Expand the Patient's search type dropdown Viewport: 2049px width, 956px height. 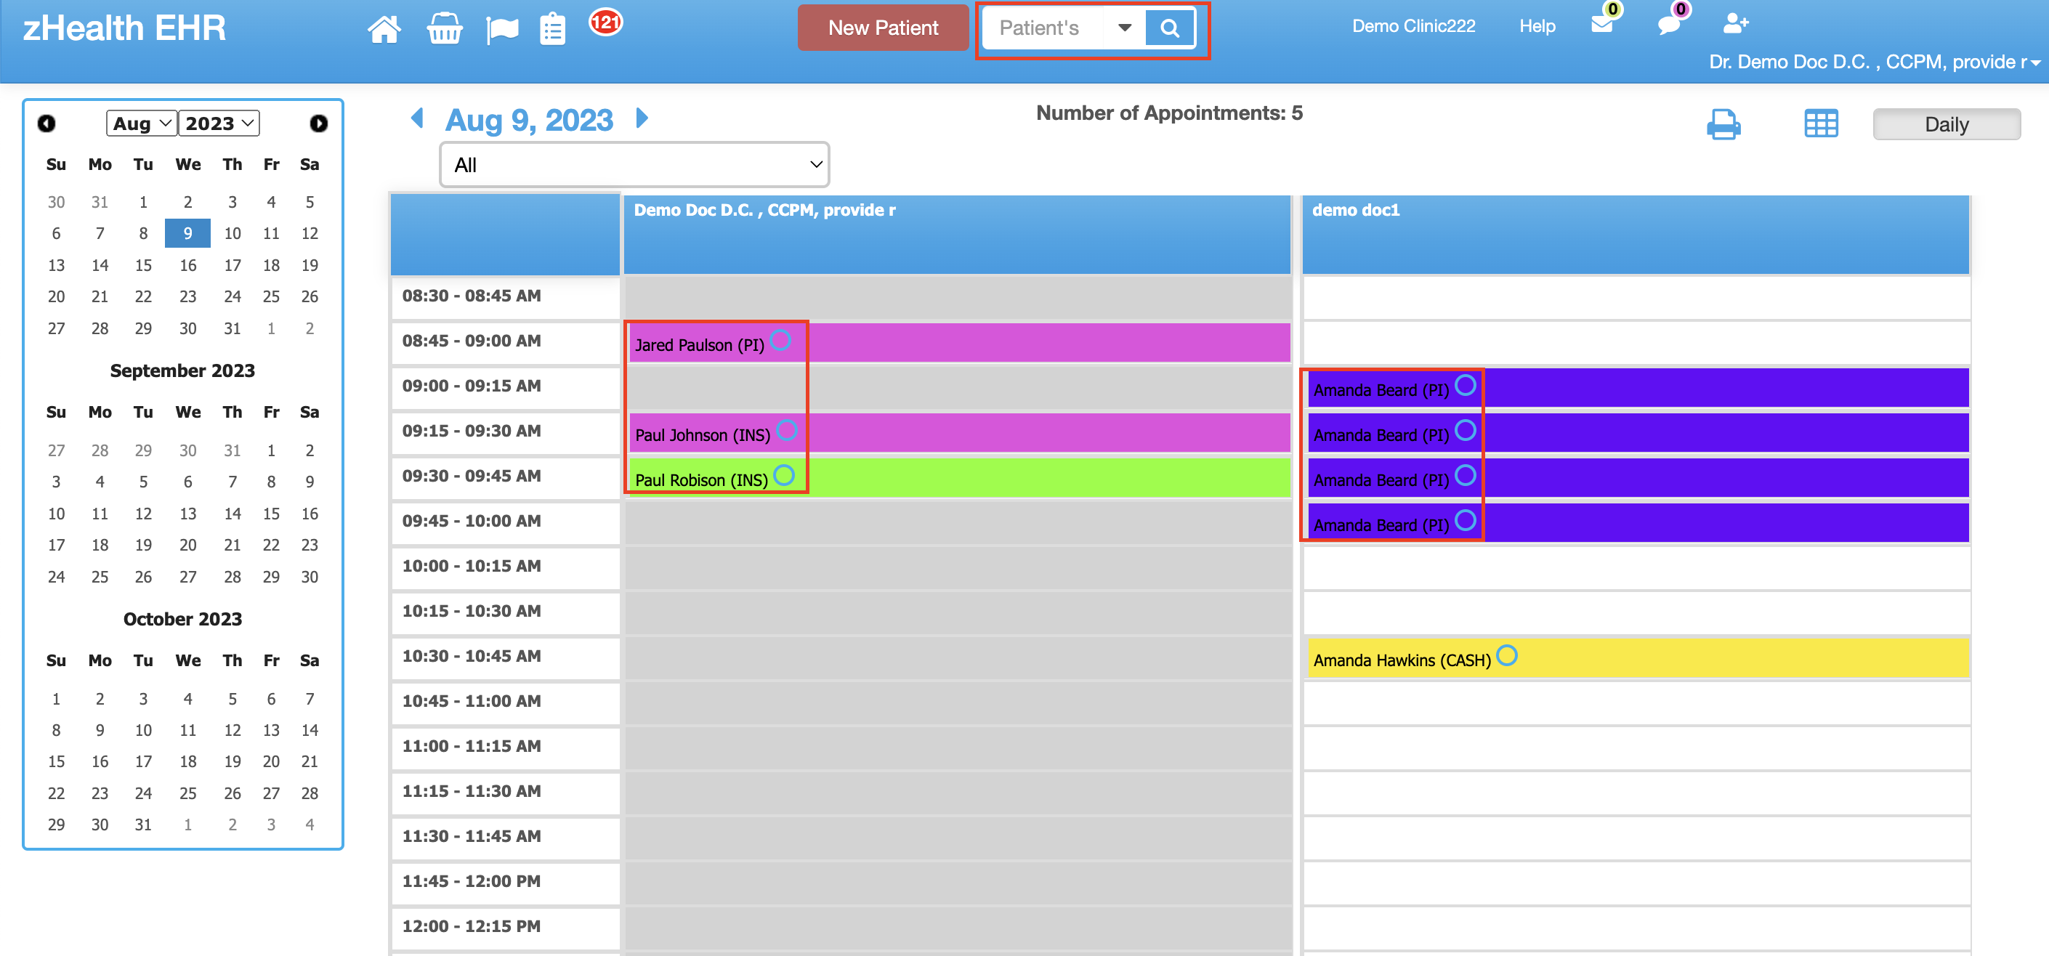click(x=1124, y=28)
